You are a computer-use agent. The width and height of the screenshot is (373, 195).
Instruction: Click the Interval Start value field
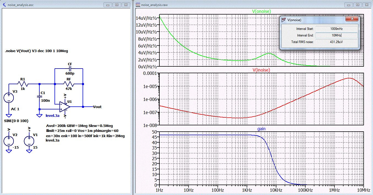(x=336, y=29)
